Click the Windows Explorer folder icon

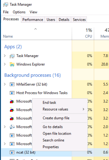click(x=12, y=64)
